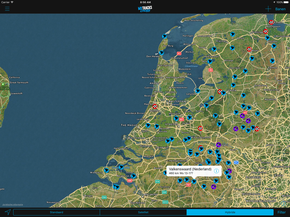Tap the Antwerp city label

151,194
